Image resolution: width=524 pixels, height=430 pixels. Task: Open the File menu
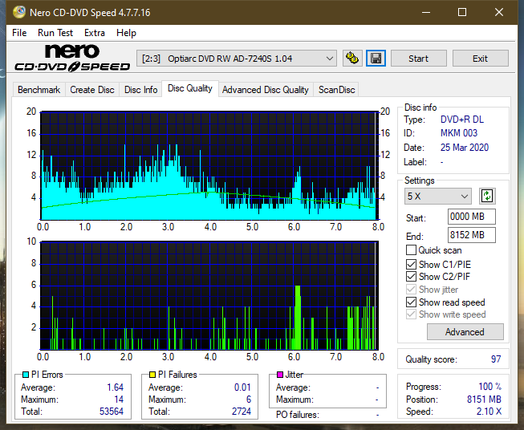click(19, 33)
